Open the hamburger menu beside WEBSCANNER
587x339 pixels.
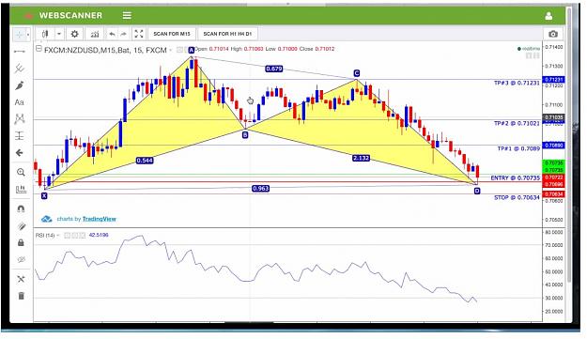point(127,15)
